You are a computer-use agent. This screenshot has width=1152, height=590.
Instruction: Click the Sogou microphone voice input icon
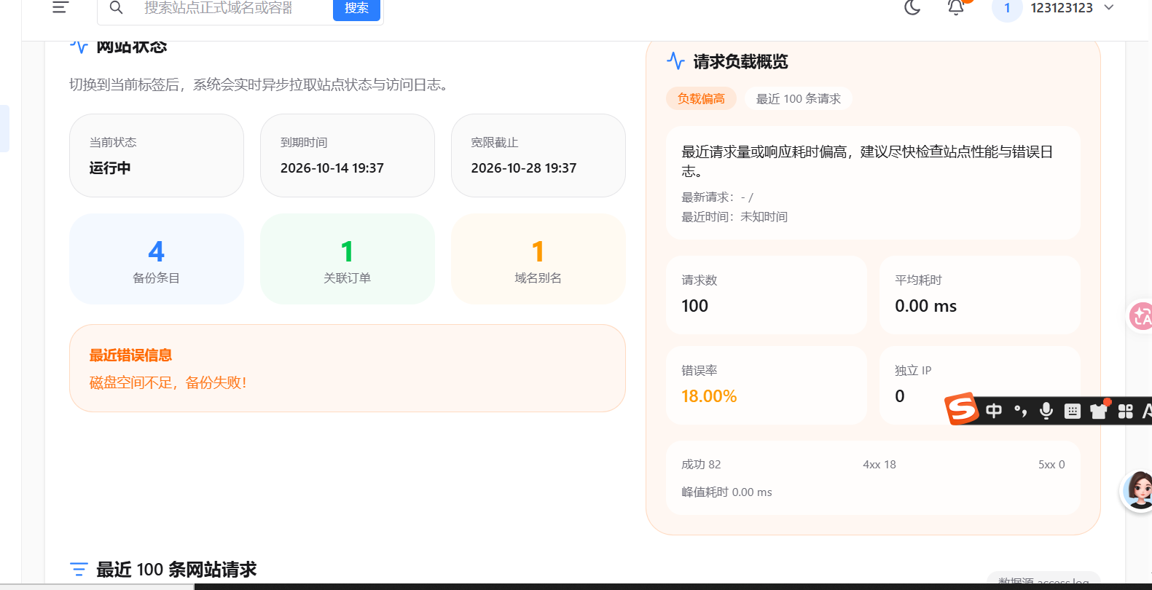(x=1046, y=411)
